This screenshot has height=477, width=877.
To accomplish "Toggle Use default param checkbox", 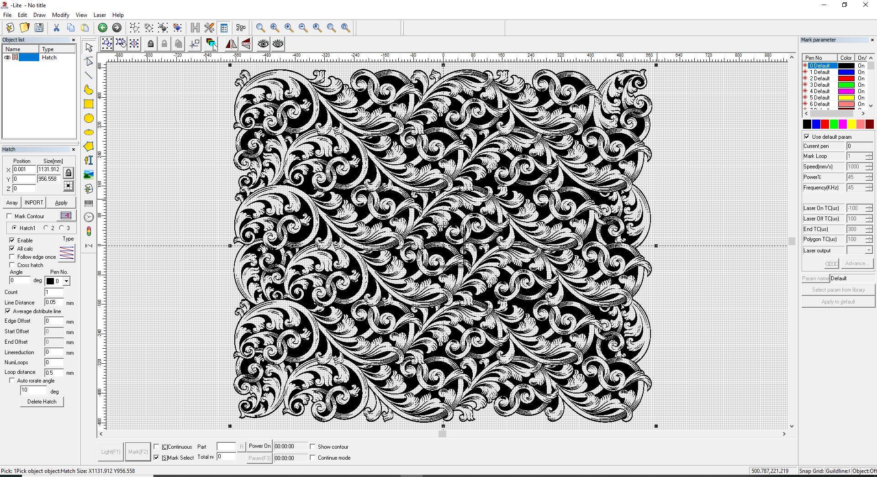I will click(807, 136).
